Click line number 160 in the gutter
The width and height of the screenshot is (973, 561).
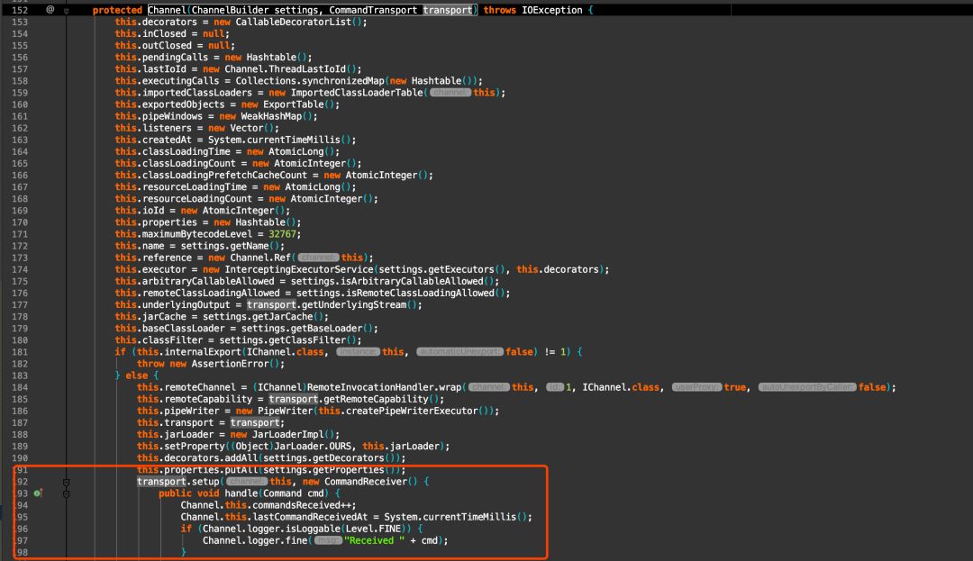(x=20, y=104)
